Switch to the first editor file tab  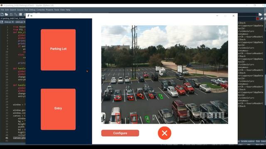pyautogui.click(x=7, y=22)
